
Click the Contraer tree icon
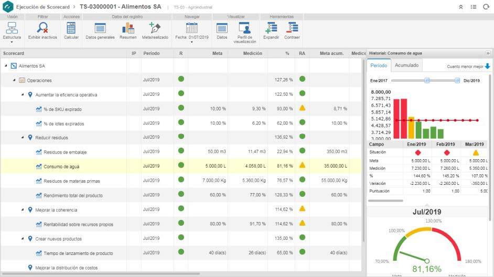click(x=292, y=28)
